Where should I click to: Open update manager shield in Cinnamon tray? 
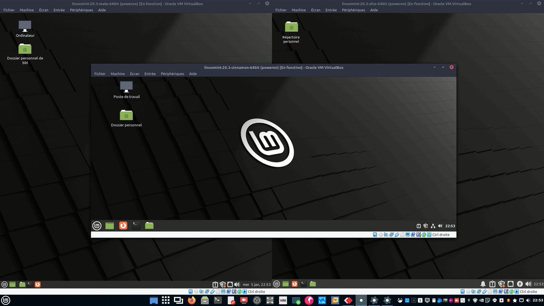click(426, 226)
